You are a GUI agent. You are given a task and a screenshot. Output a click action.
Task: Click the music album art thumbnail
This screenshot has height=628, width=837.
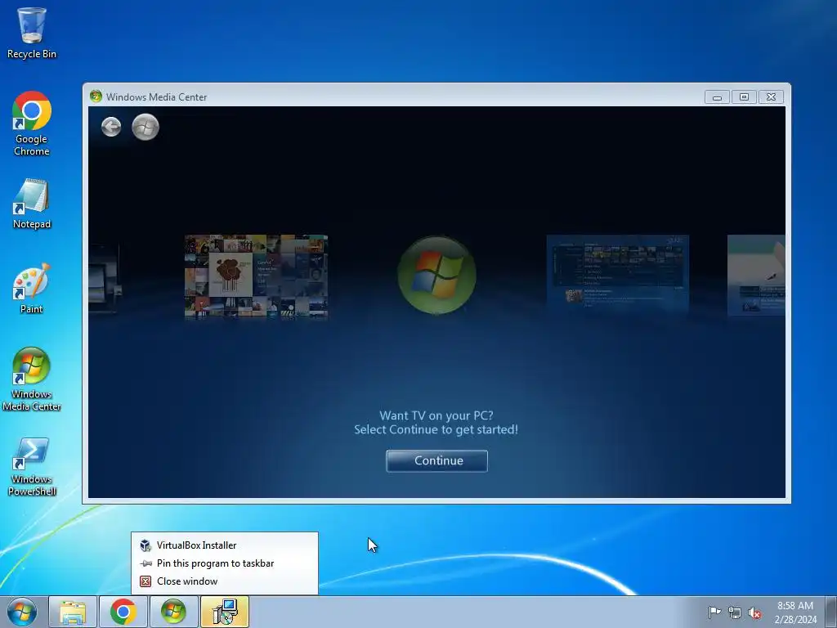coord(256,276)
